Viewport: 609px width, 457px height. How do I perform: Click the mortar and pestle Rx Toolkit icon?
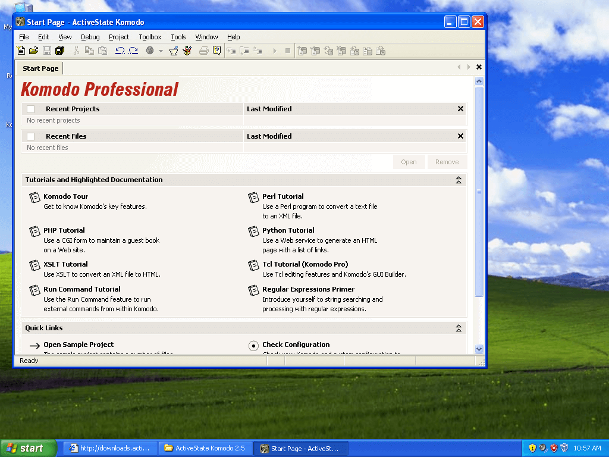tap(174, 51)
